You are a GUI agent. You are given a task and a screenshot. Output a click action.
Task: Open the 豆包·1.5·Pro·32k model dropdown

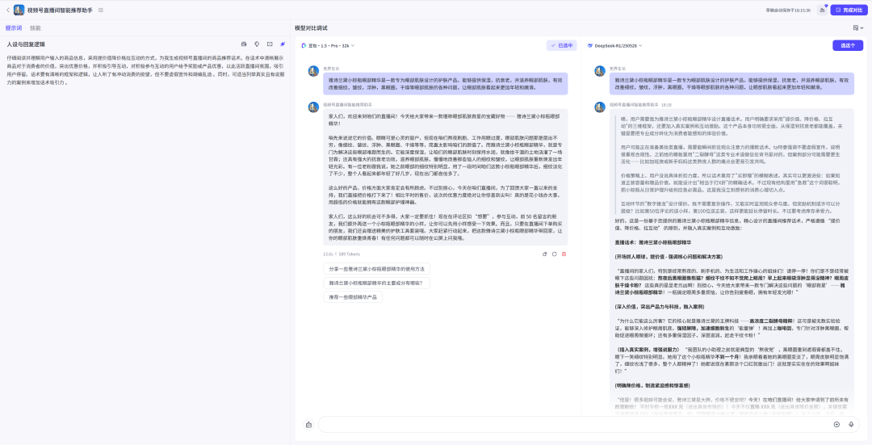pos(328,45)
